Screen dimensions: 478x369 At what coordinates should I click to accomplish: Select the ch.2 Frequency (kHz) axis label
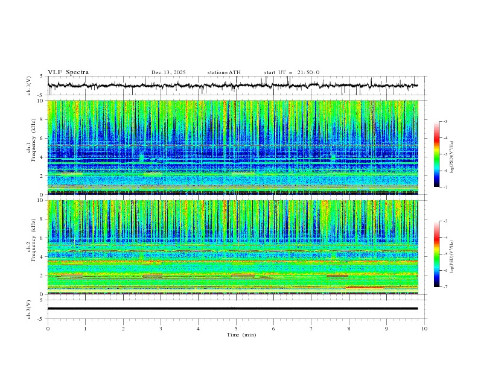point(32,239)
